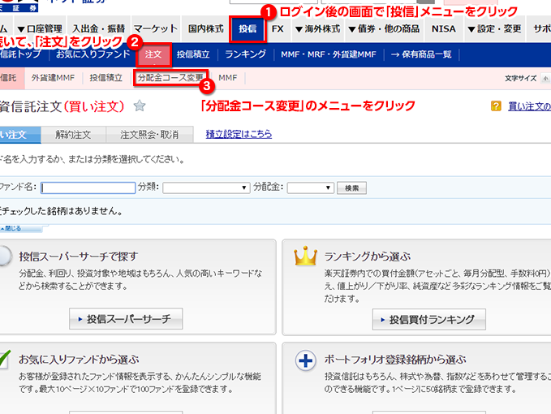Open 入出金・振替 menu
This screenshot has width=551, height=414.
[99, 29]
